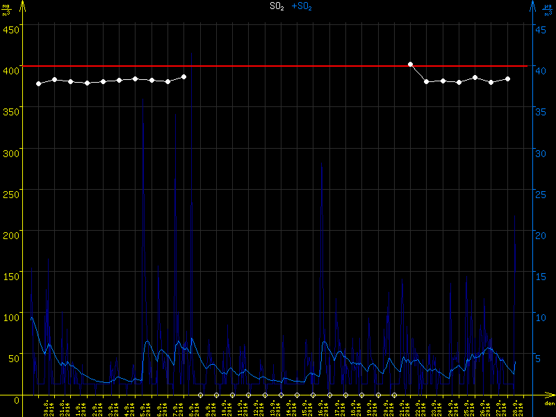The image size is (556, 417).
Task: Click the last yellow circle marker on zero line
Action: [394, 395]
